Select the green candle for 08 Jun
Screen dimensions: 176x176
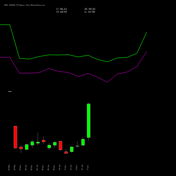(x=49, y=146)
